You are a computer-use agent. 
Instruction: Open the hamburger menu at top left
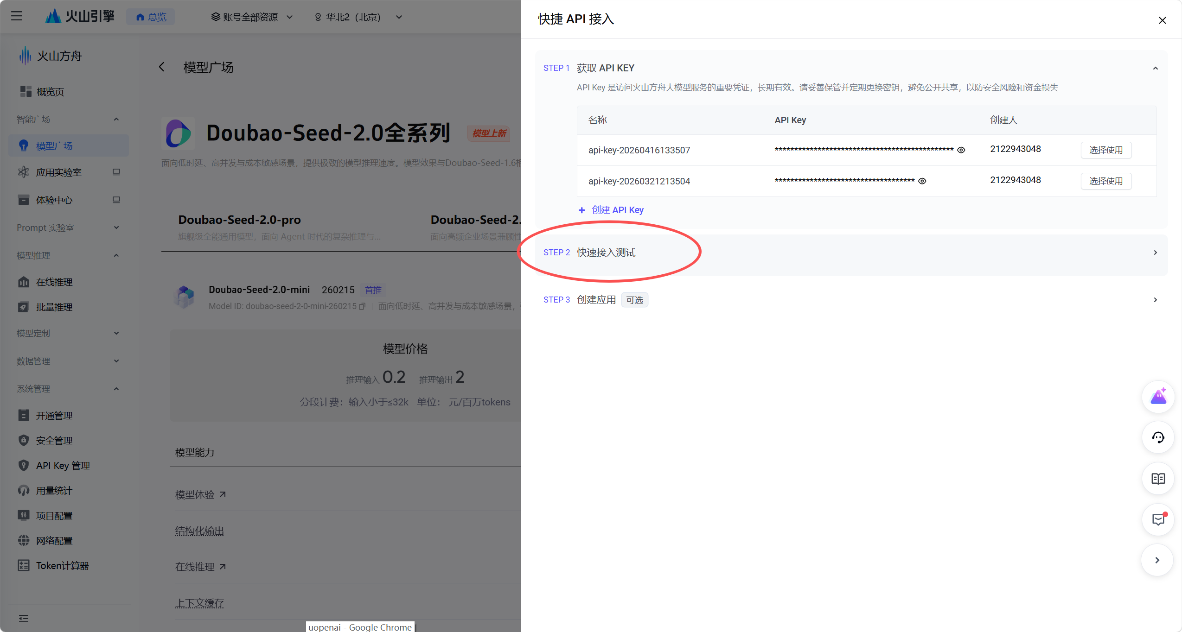tap(17, 17)
